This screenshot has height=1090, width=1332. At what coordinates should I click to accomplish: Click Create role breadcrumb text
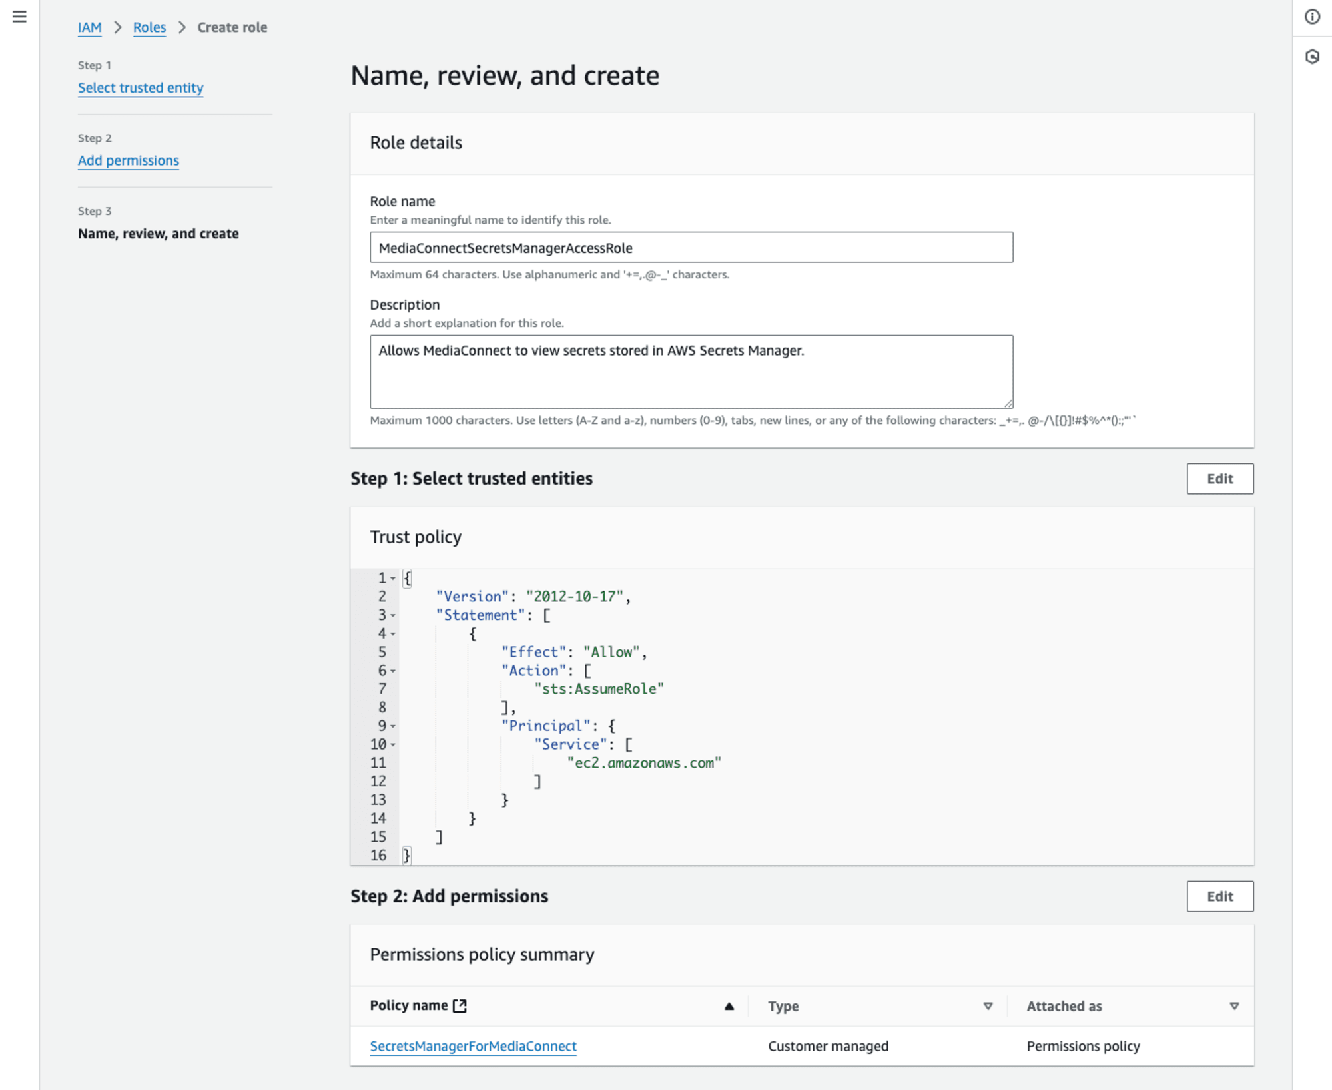pos(232,27)
